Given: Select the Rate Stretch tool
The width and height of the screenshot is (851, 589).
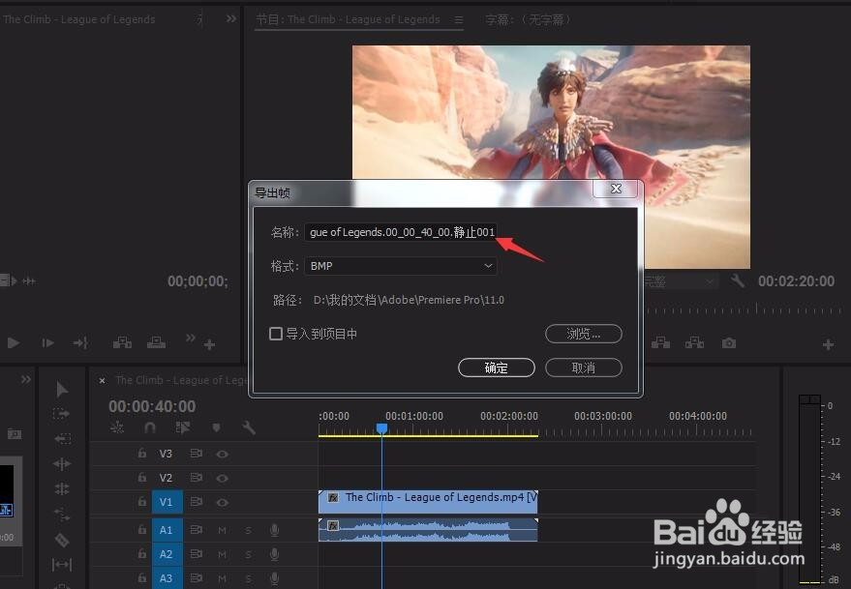Looking at the screenshot, I should [x=62, y=515].
